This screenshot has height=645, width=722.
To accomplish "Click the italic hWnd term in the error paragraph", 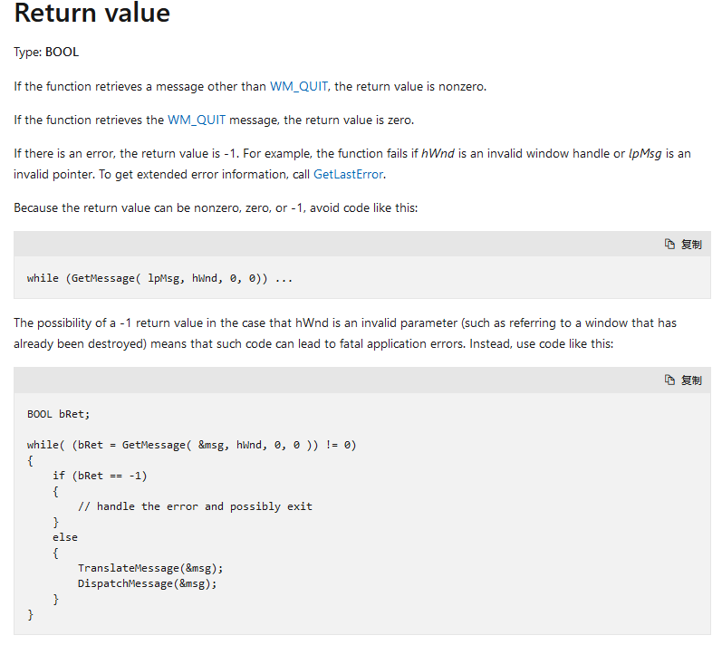I will 438,154.
